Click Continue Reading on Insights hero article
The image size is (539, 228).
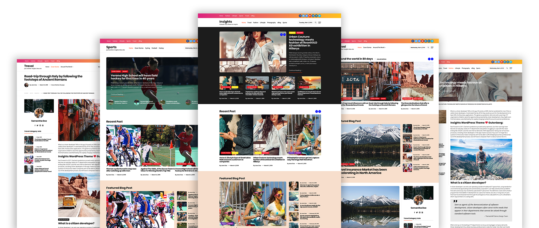coord(296,70)
